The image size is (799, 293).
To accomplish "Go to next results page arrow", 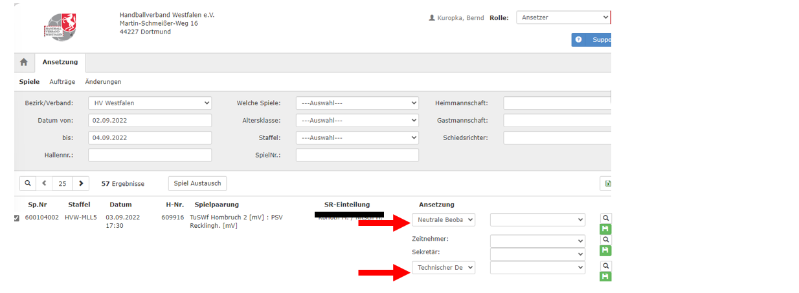I will click(80, 183).
